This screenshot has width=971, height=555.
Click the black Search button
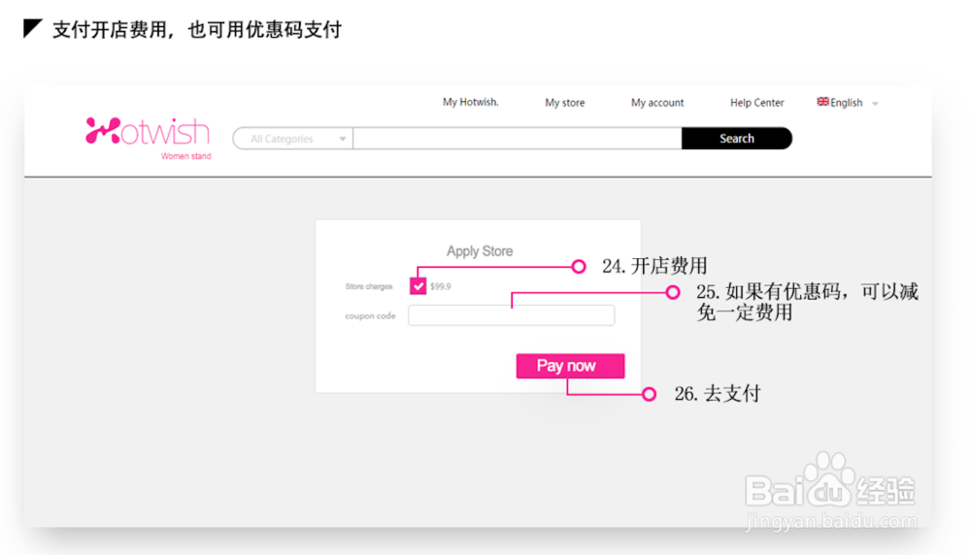pyautogui.click(x=737, y=139)
